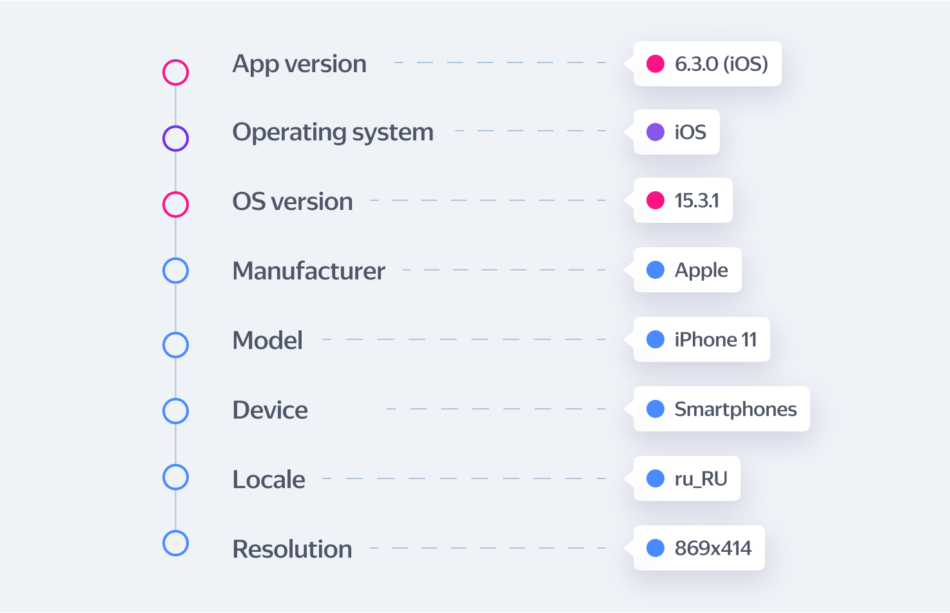Select the Resolution label
Image resolution: width=950 pixels, height=613 pixels.
pyautogui.click(x=292, y=549)
